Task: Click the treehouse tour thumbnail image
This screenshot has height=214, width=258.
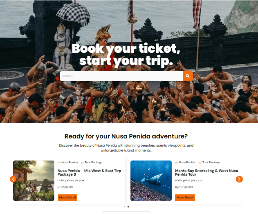Action: click(34, 181)
